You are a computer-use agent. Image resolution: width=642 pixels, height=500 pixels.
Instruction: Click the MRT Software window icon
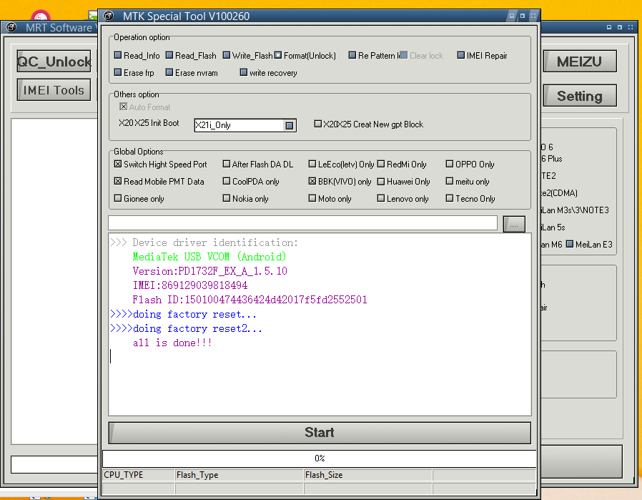[x=11, y=27]
